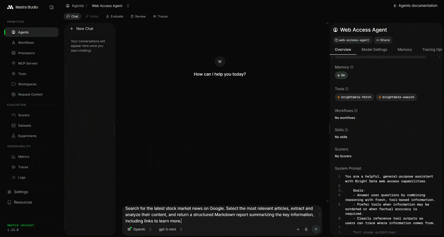Screen dimensions: 444x237
Task: Click the agent avatar W in chat
Action: tap(220, 62)
